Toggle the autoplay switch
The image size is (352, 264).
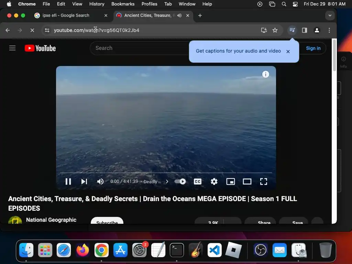[180, 181]
